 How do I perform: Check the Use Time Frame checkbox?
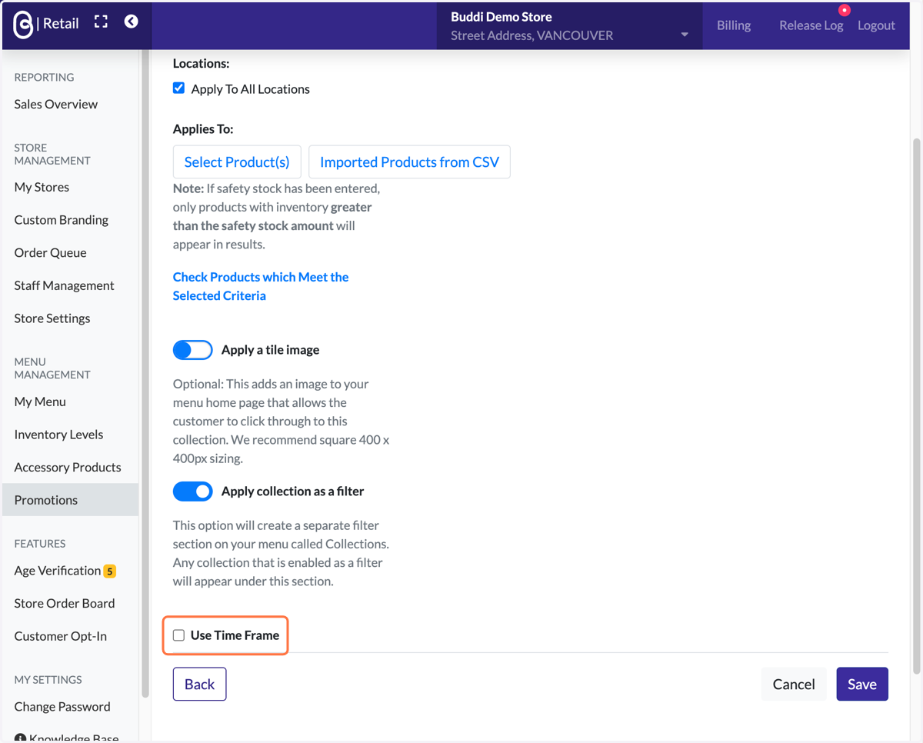click(x=178, y=635)
